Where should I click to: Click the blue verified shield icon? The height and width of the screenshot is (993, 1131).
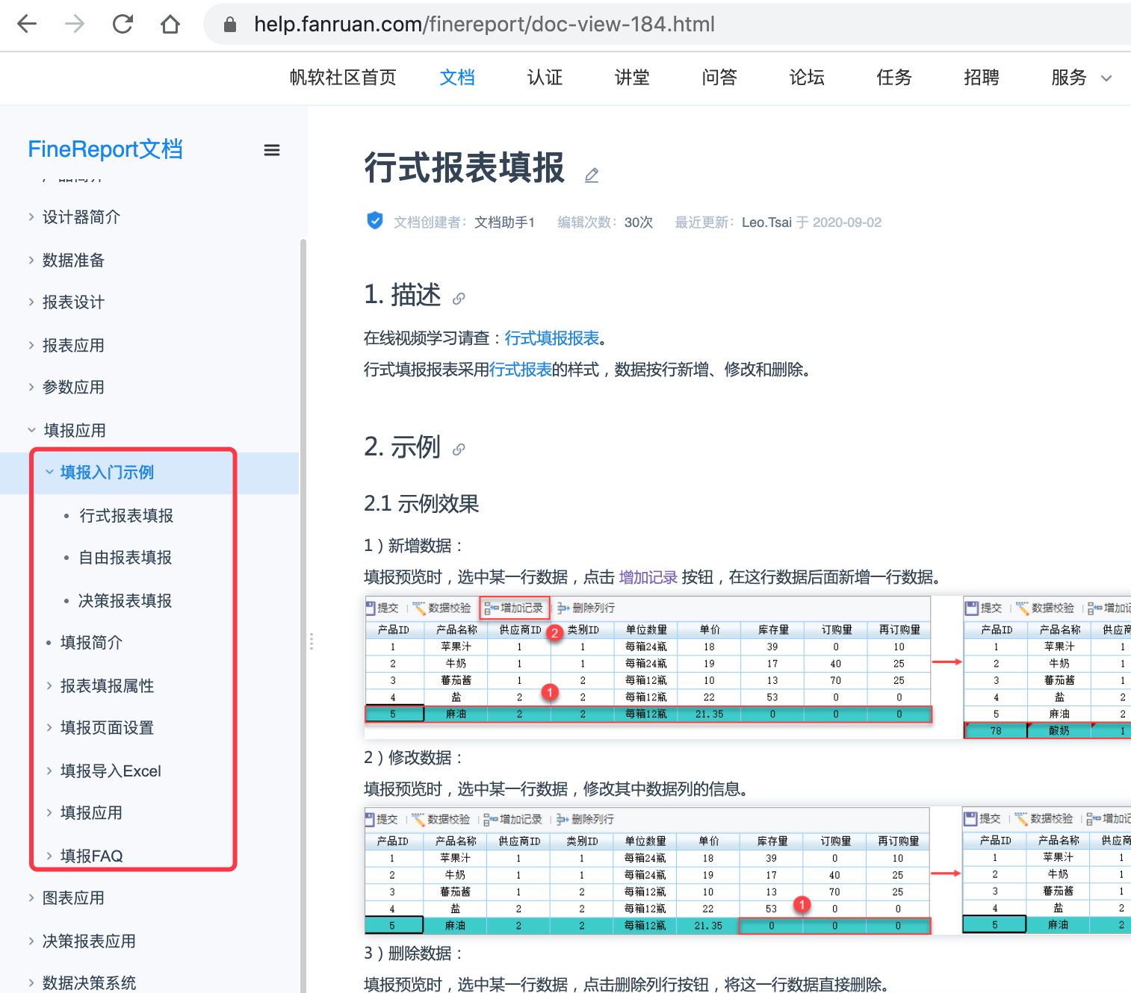coord(375,221)
